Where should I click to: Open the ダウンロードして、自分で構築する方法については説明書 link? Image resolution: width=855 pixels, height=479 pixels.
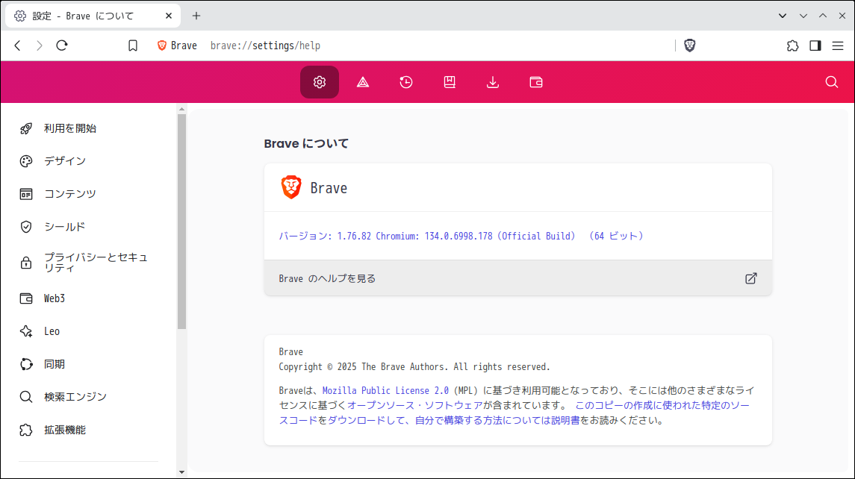click(454, 421)
